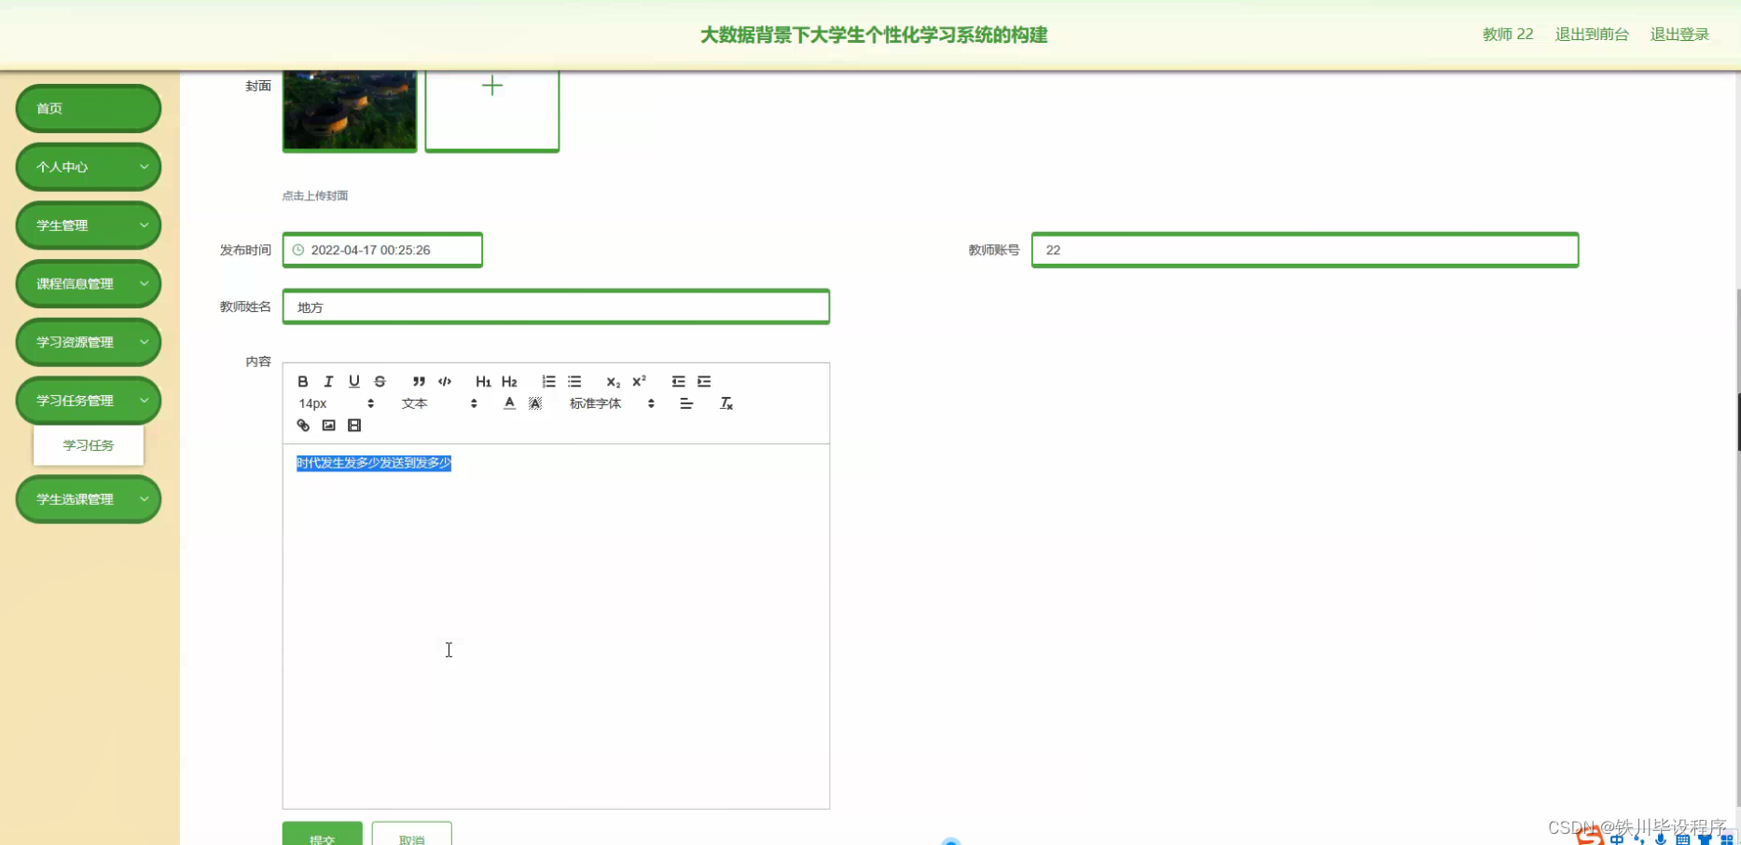Apply superscript formatting
Screen dimensions: 1741x845
coord(638,381)
